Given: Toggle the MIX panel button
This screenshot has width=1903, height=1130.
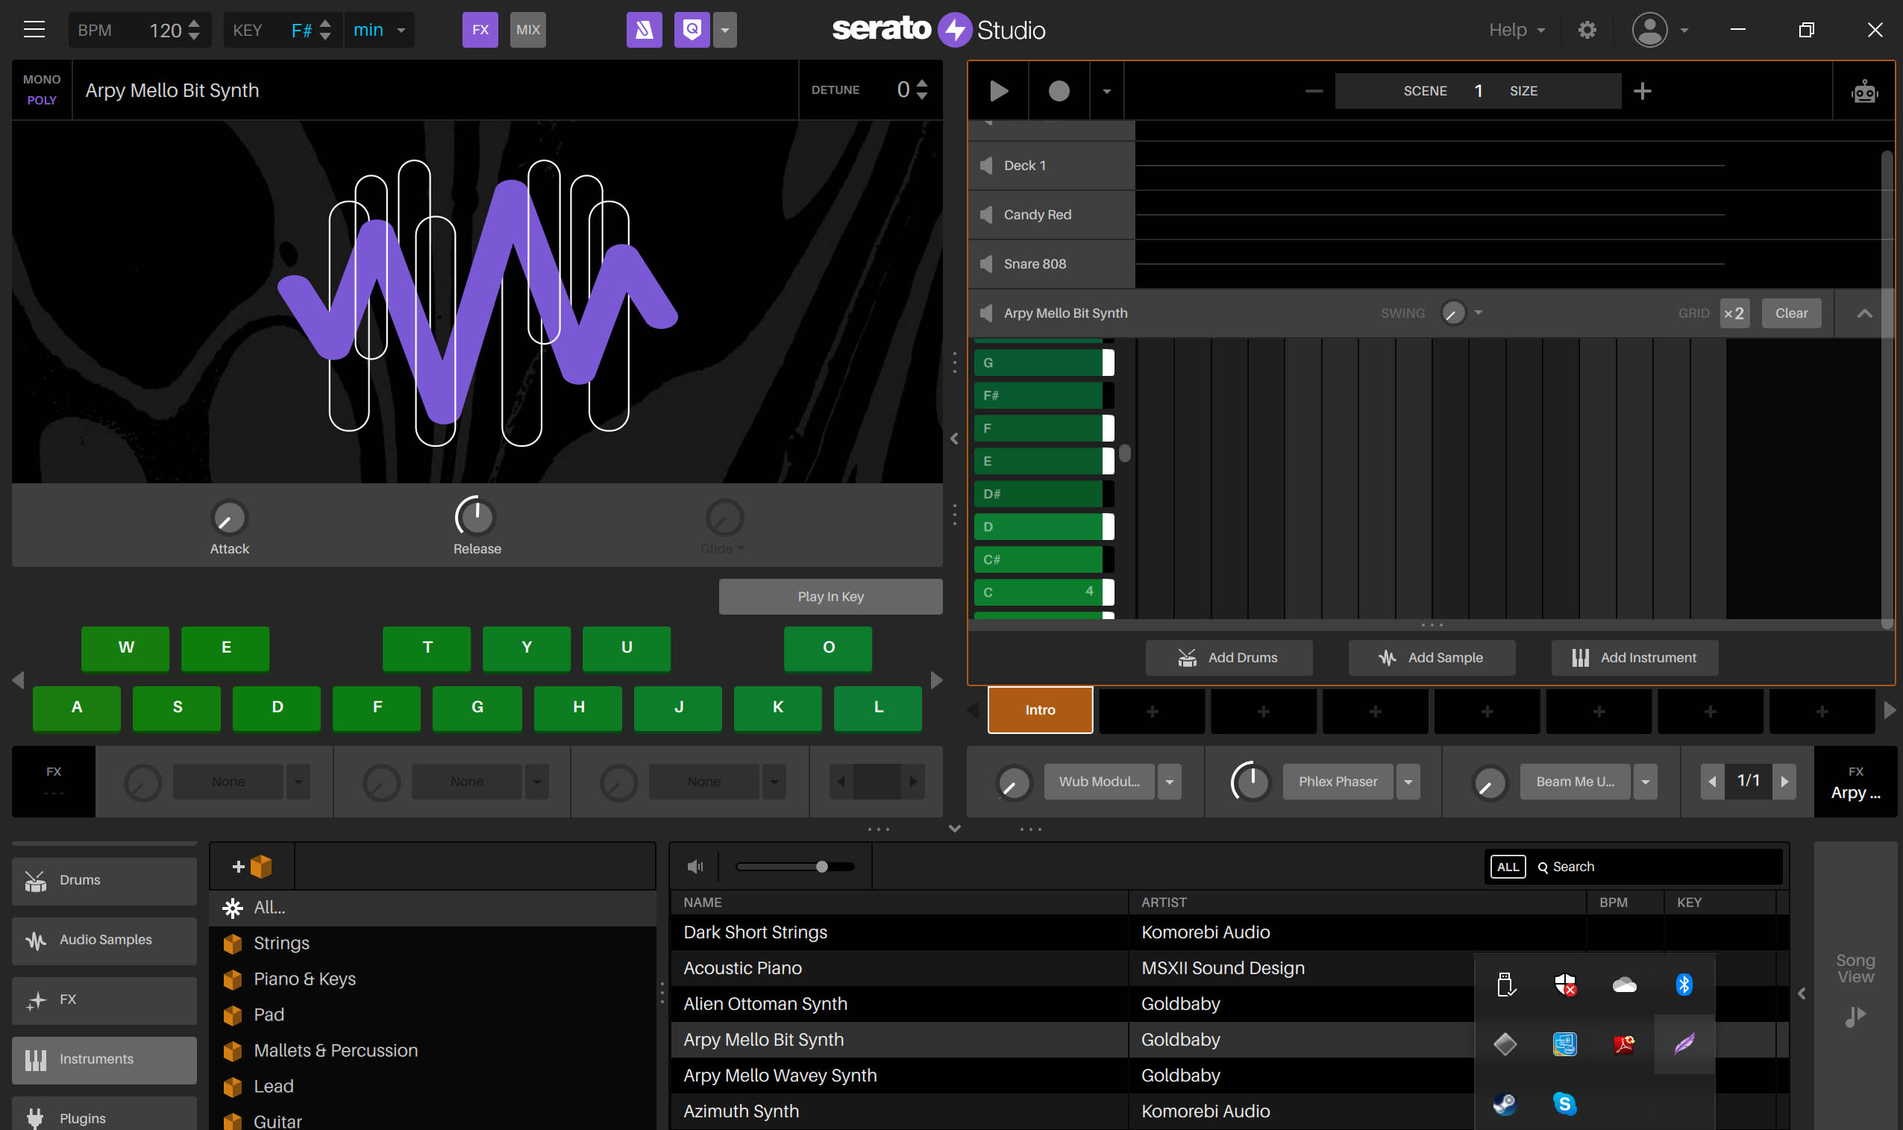Looking at the screenshot, I should point(527,30).
